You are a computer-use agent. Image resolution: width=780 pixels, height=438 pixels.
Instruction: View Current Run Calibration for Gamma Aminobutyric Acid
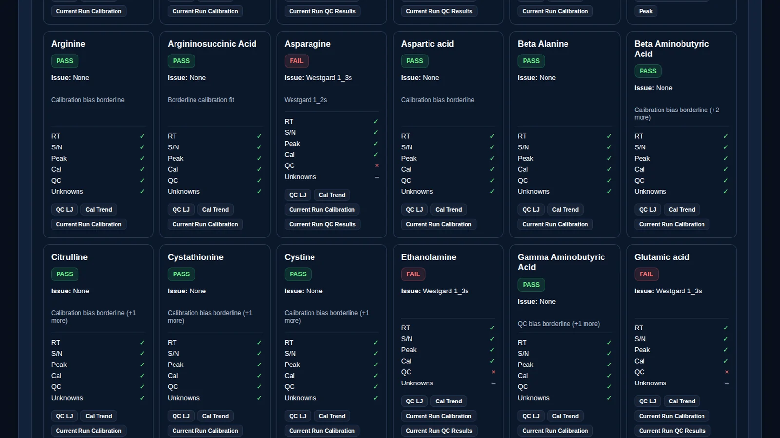pyautogui.click(x=555, y=431)
